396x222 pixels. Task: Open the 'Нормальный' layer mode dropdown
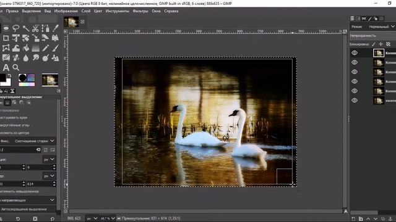(x=381, y=27)
